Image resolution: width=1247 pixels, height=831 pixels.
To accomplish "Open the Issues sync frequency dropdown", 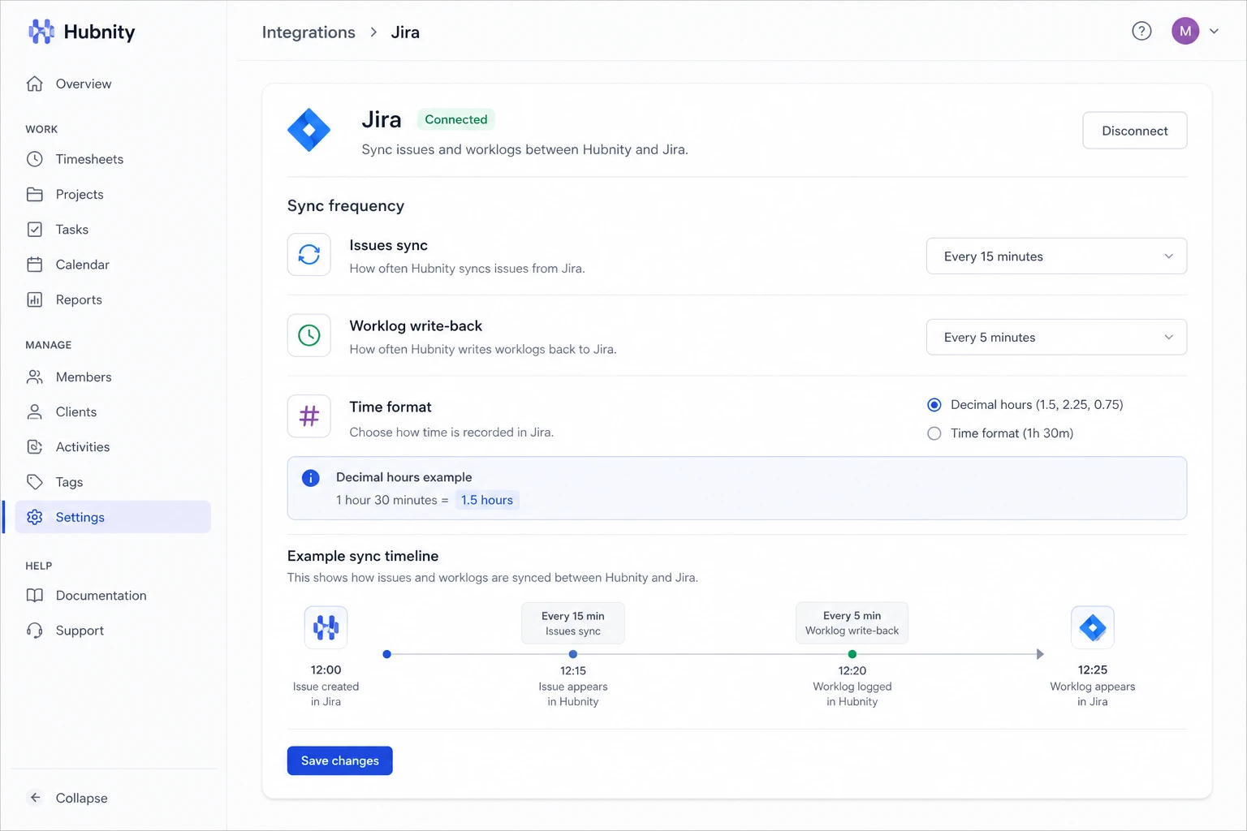I will (1056, 256).
